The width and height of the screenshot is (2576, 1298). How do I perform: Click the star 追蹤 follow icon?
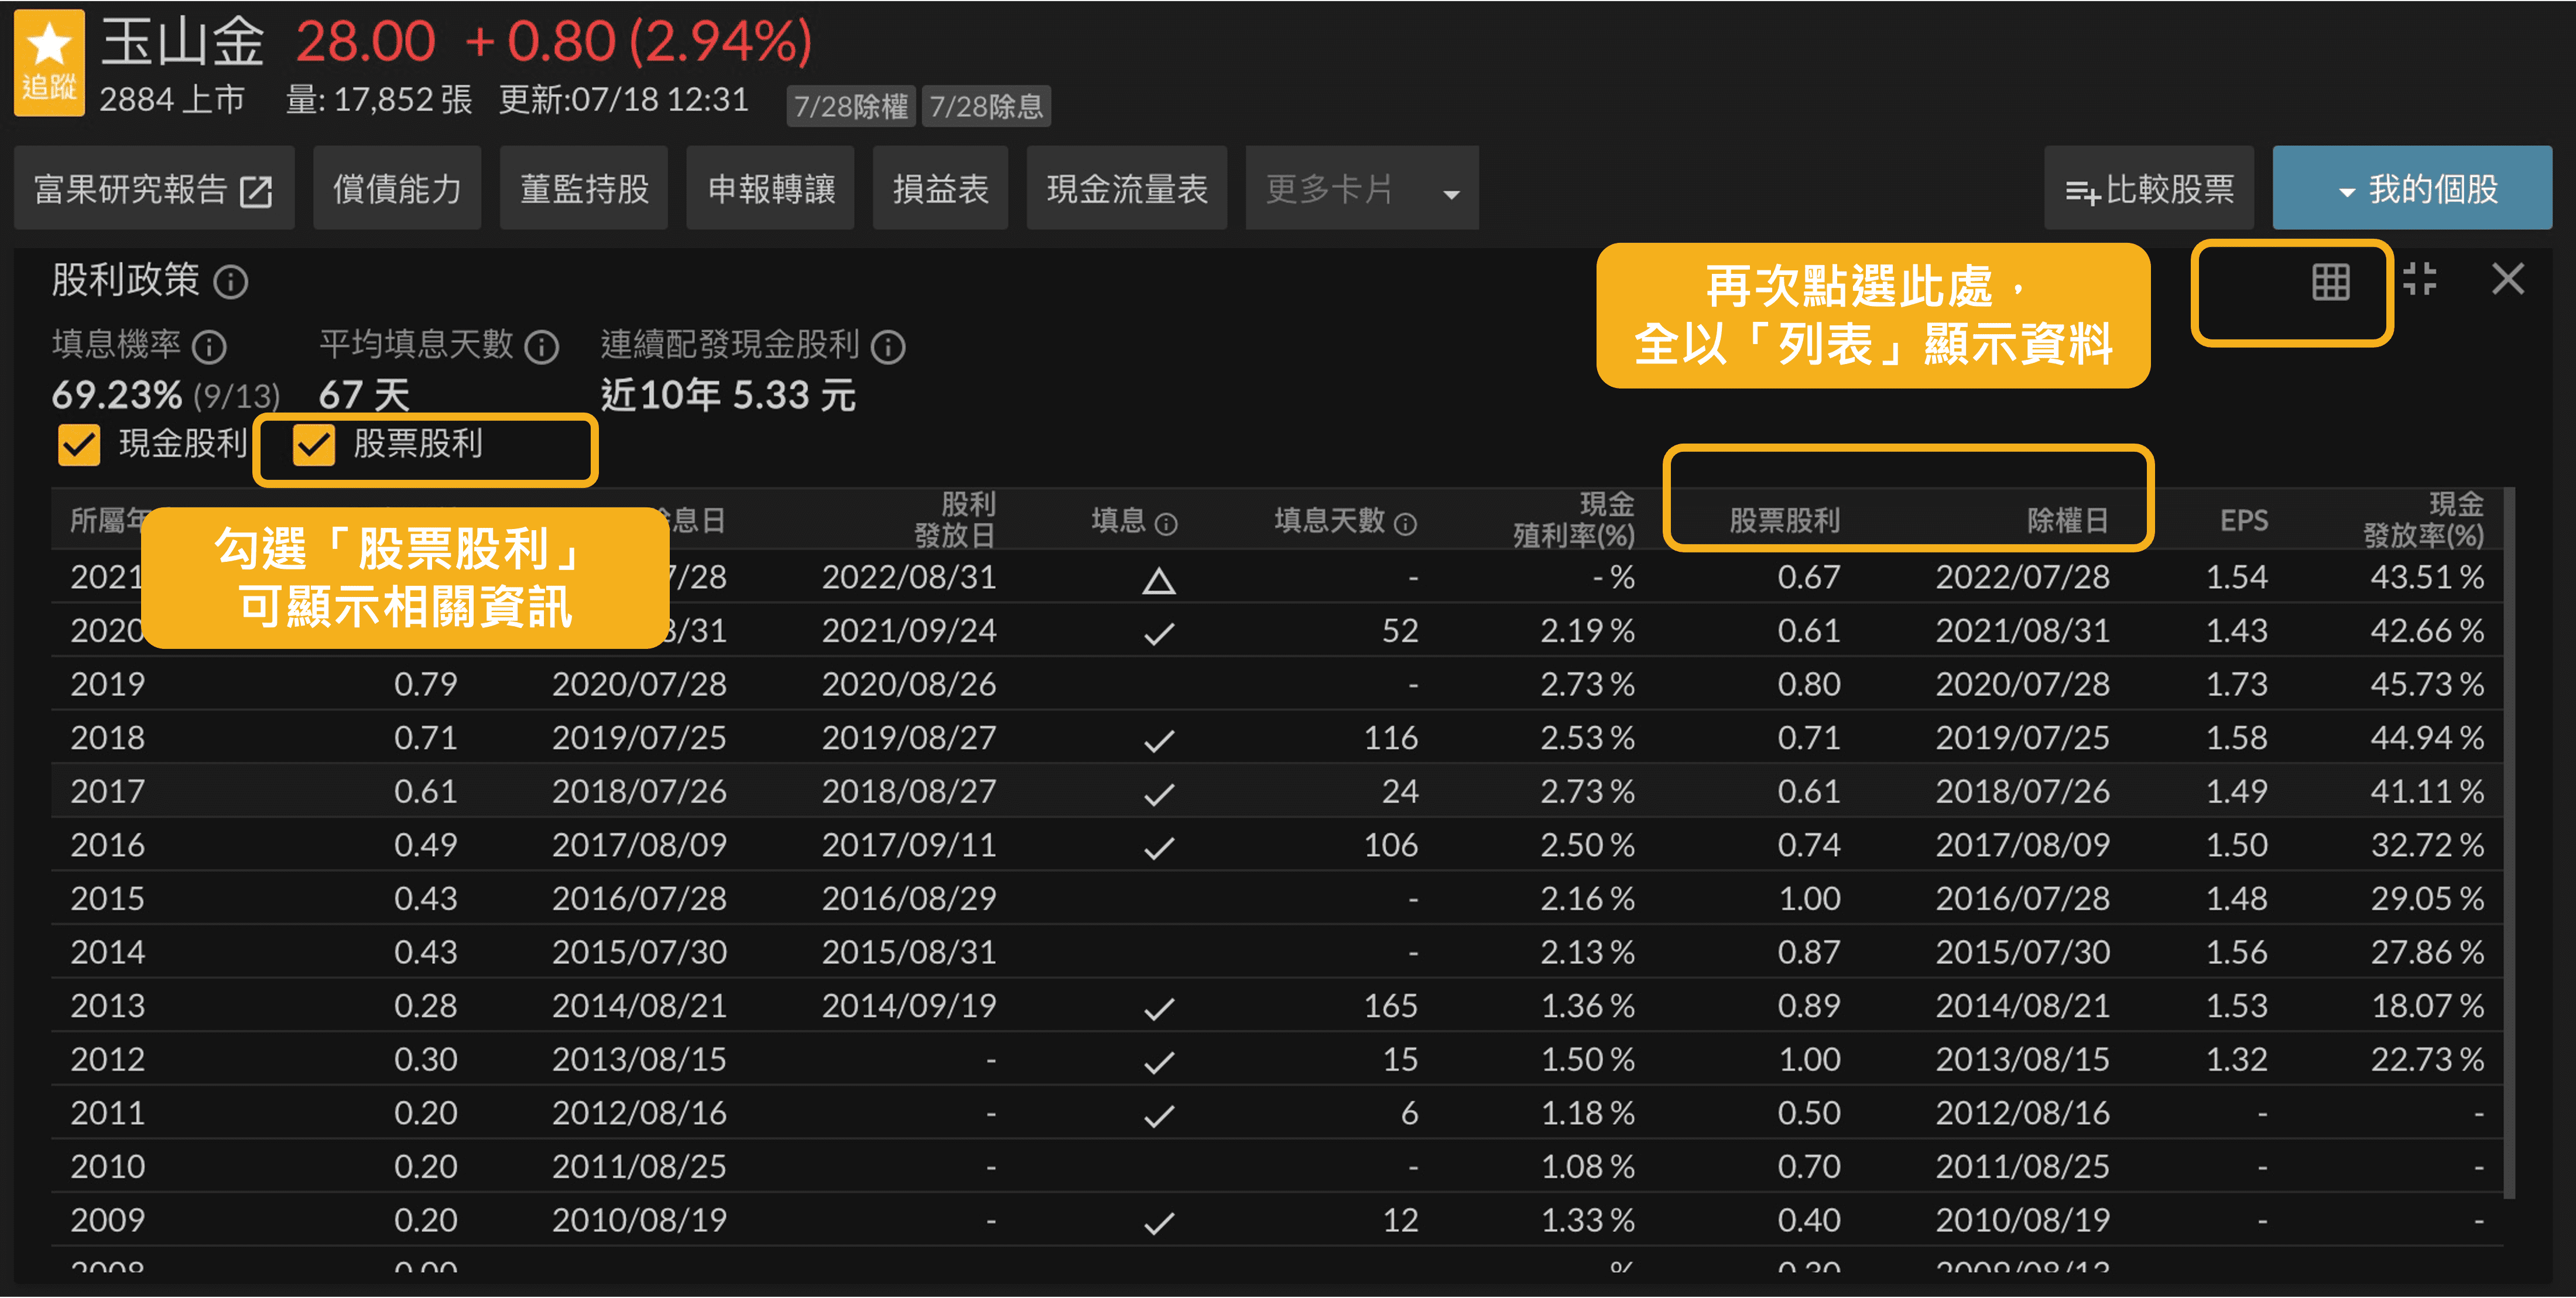point(48,62)
